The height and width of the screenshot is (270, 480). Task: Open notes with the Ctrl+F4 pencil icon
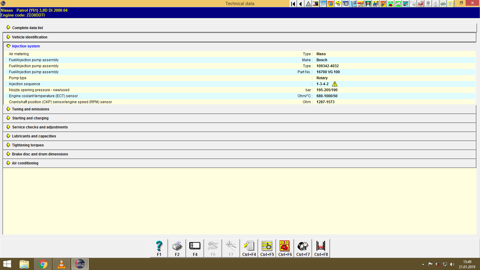tap(249, 246)
